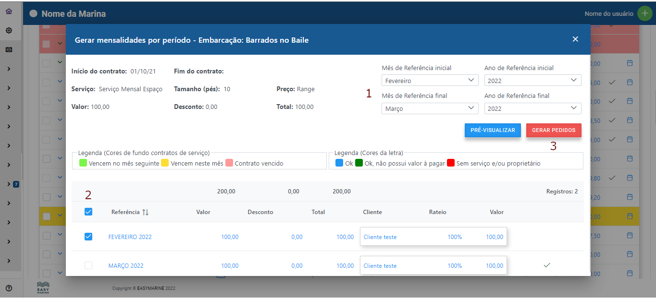
Task: Open the settings gear in sidebar
Action: [x=9, y=30]
